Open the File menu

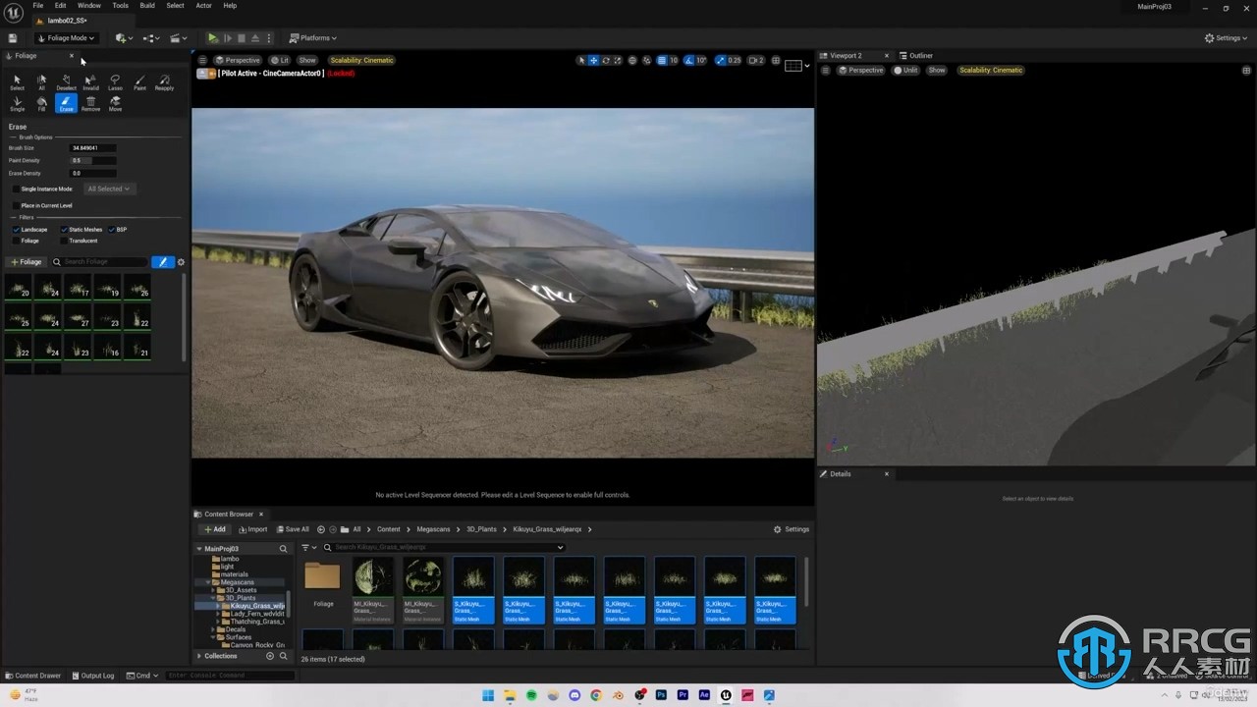coord(38,5)
